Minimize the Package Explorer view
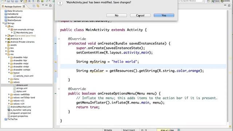 point(47,5)
